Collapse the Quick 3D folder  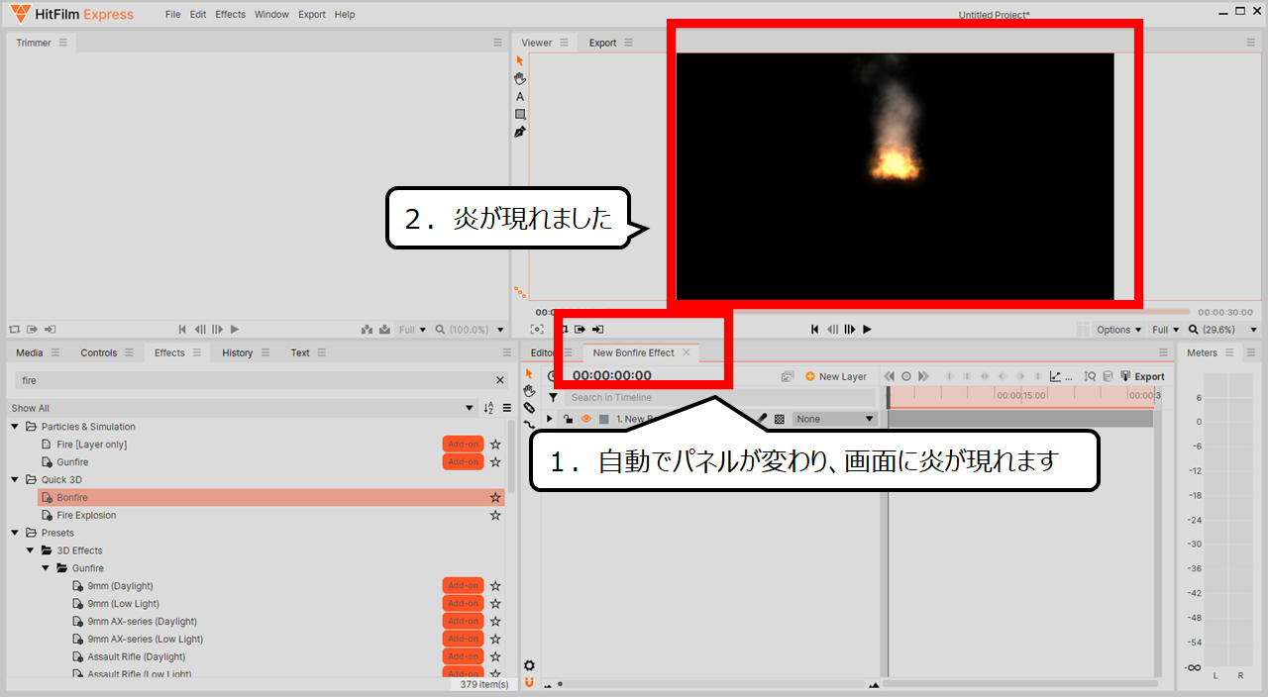[x=15, y=480]
